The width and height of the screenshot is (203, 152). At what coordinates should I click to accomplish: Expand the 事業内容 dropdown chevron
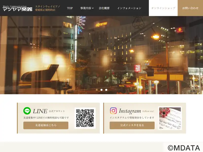(x=93, y=8)
